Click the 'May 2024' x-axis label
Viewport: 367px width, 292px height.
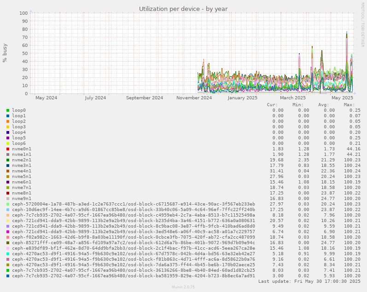click(47, 98)
